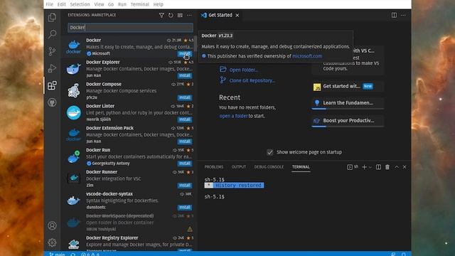
Task: Open Docker extension by Microsoft
Action: (129, 46)
